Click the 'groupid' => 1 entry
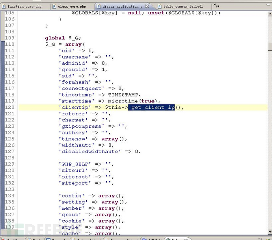The width and height of the screenshot is (272, 240). (83, 69)
